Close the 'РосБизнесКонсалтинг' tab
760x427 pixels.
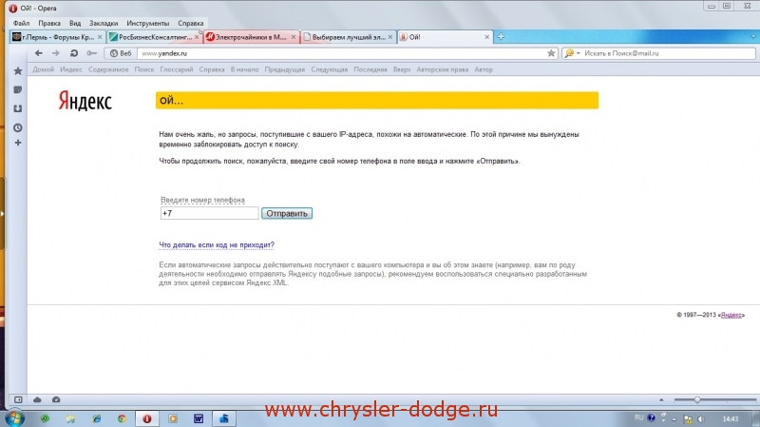pos(197,37)
